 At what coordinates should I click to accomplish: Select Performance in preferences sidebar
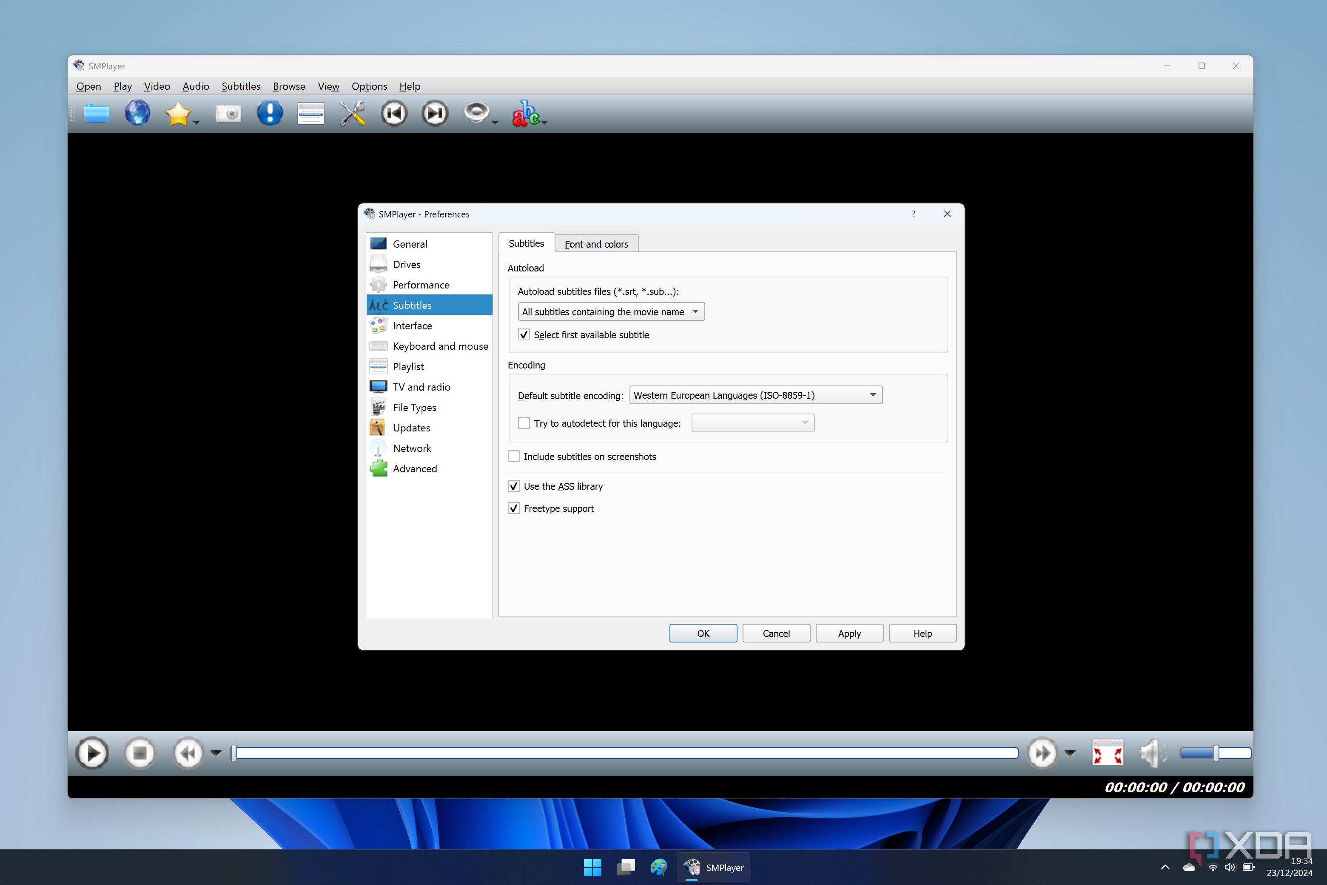(429, 285)
